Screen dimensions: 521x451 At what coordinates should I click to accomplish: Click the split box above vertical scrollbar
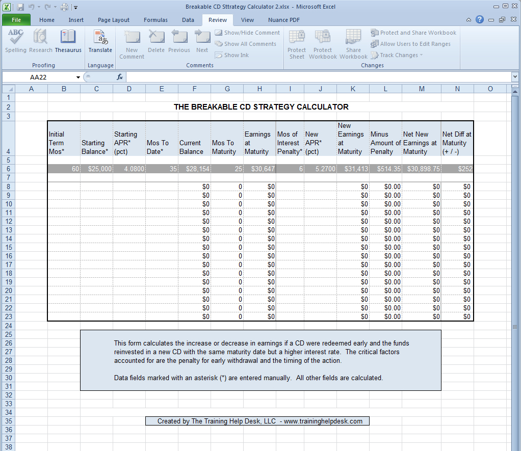click(x=515, y=86)
